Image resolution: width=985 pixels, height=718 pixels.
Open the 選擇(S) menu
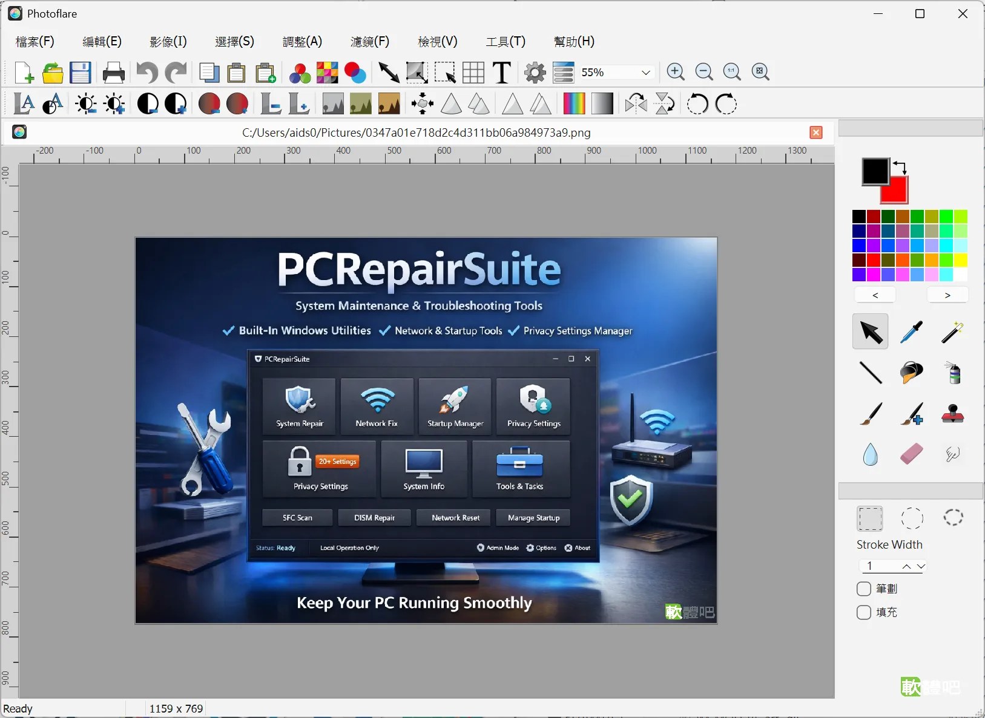click(235, 42)
